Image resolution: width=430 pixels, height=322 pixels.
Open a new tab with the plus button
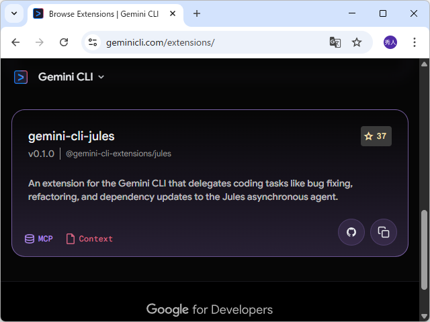coord(197,13)
